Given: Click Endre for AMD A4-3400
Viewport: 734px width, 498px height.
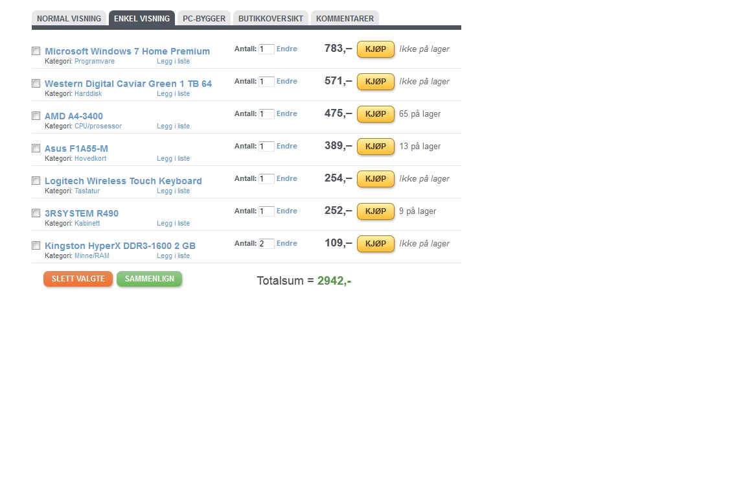Looking at the screenshot, I should point(286,113).
